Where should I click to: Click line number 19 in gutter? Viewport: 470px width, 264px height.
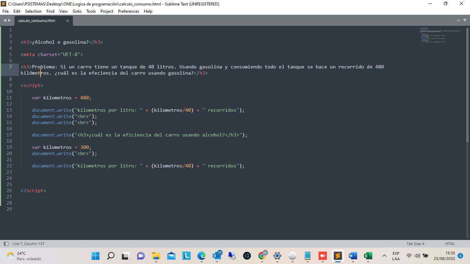[x=9, y=147]
